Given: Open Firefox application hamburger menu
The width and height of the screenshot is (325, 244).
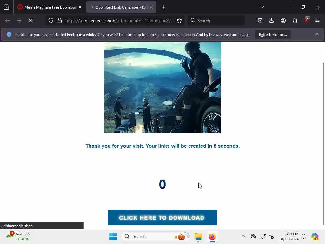Looking at the screenshot, I should tap(317, 20).
